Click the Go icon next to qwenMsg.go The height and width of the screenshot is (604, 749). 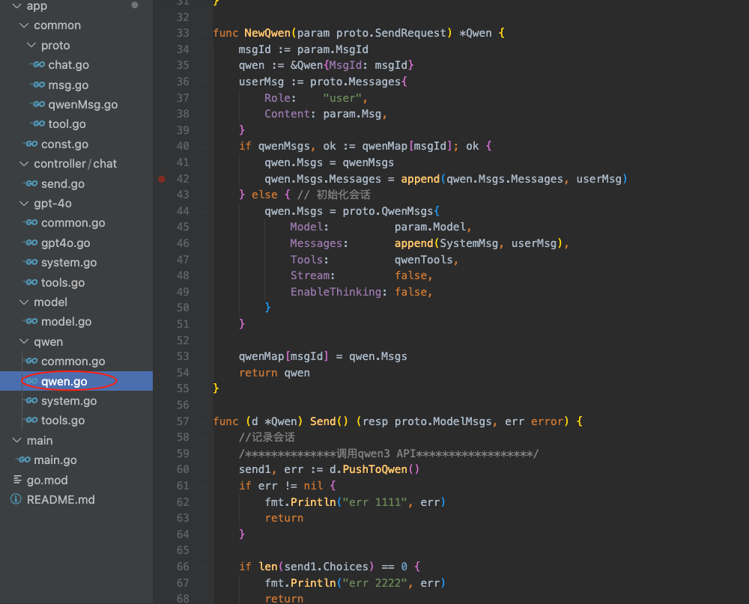[38, 105]
